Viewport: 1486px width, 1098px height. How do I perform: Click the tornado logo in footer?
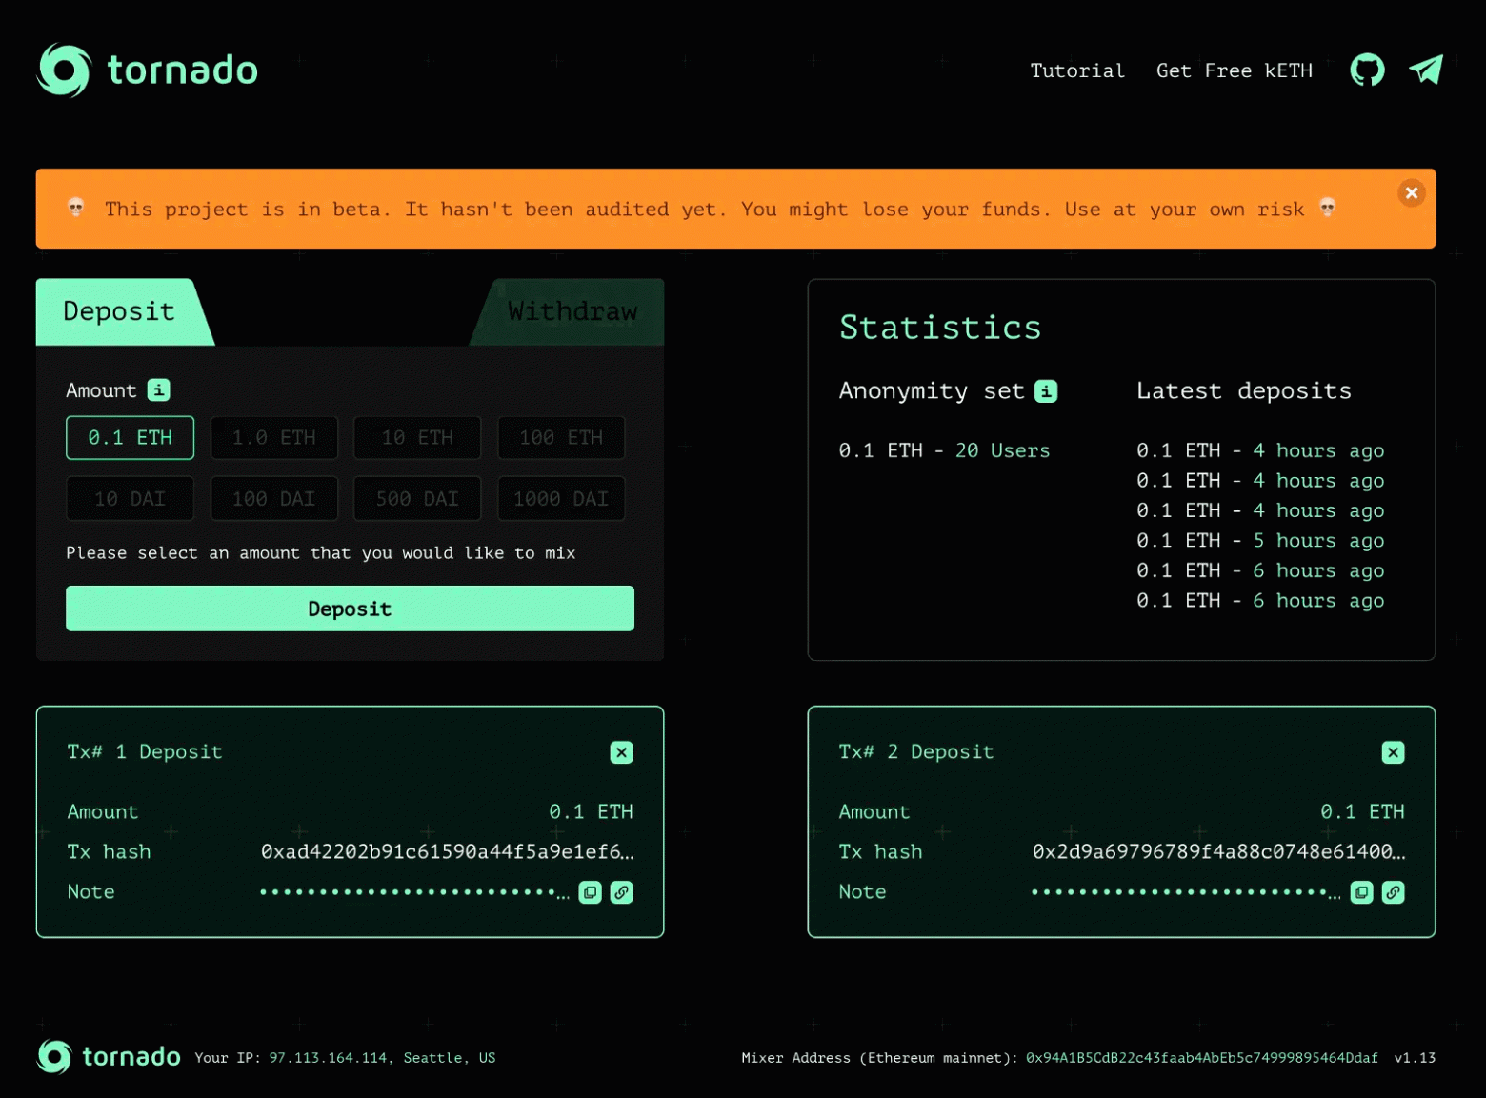[109, 1057]
